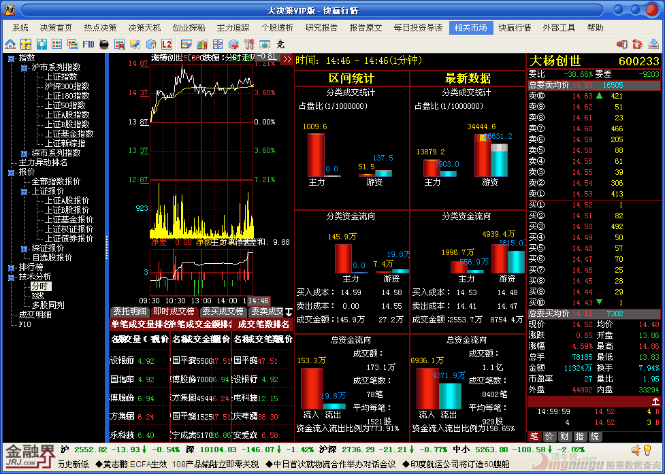Click the home icon in the toolbar
The height and width of the screenshot is (474, 665).
pos(10,44)
